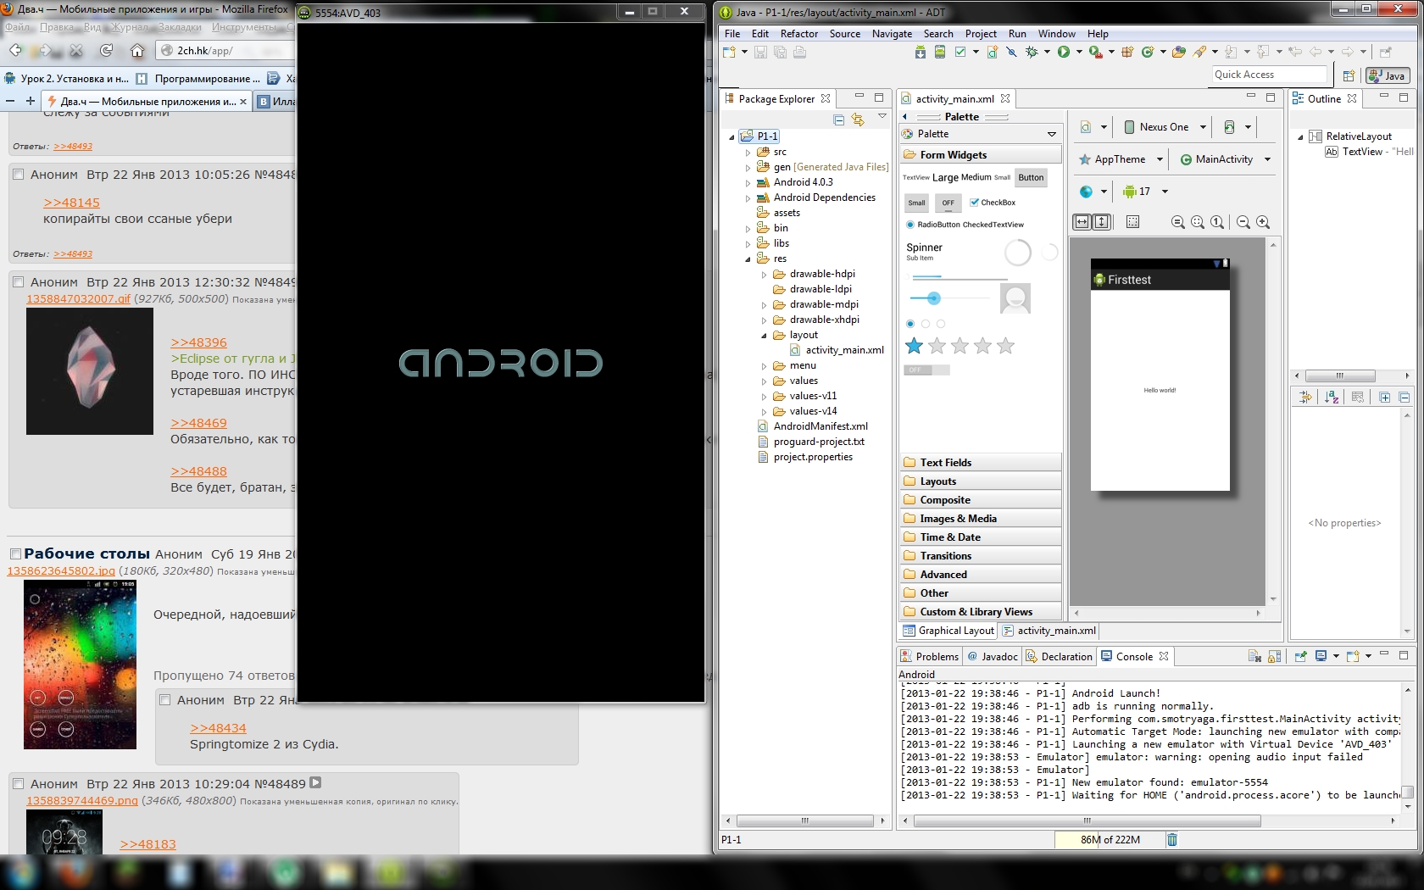
Task: Run the project with green play icon
Action: (1064, 53)
